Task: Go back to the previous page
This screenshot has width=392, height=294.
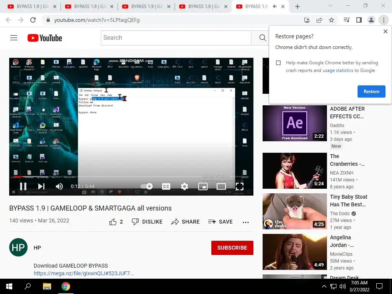Action: click(8, 20)
